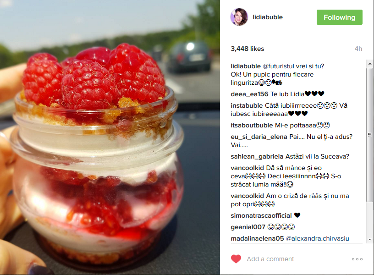This screenshot has height=275, width=374.
Task: Open the @futuristul mention link
Action: tap(278, 66)
